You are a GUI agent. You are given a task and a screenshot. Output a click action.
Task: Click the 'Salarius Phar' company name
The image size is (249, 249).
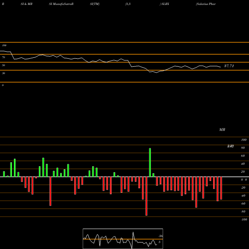point(206,4)
